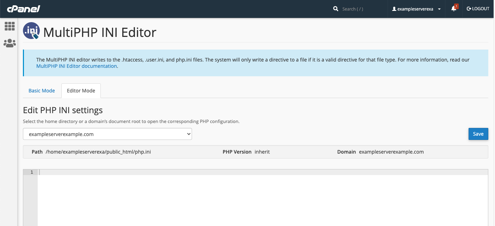Image resolution: width=495 pixels, height=226 pixels.
Task: Click the LOGOUT link
Action: [x=478, y=9]
